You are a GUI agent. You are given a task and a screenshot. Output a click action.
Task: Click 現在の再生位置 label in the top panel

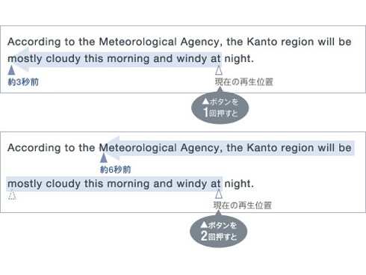pos(244,81)
